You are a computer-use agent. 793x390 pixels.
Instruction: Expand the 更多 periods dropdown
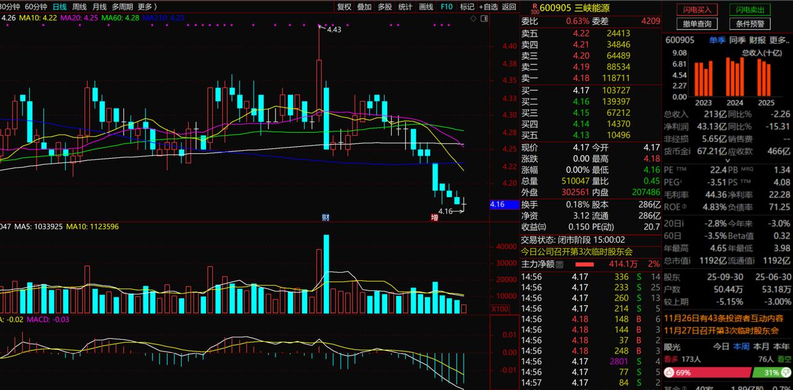point(146,7)
